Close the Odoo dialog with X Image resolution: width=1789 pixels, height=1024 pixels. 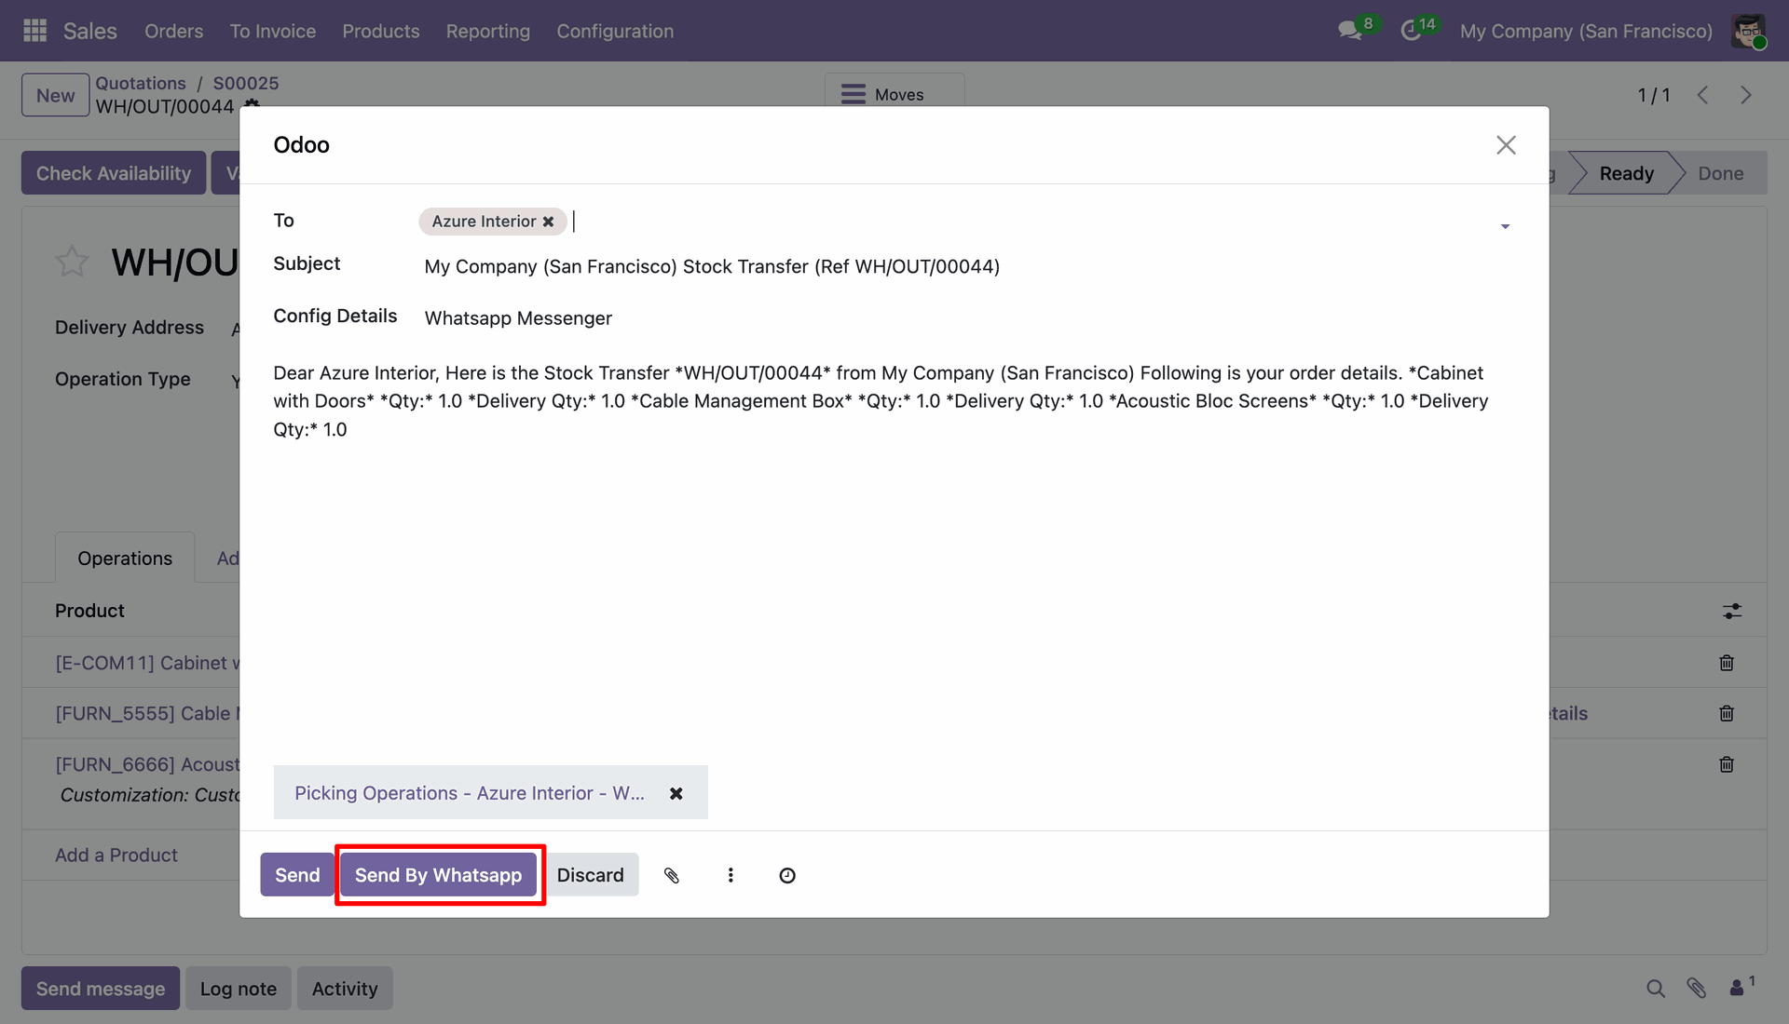pos(1506,145)
